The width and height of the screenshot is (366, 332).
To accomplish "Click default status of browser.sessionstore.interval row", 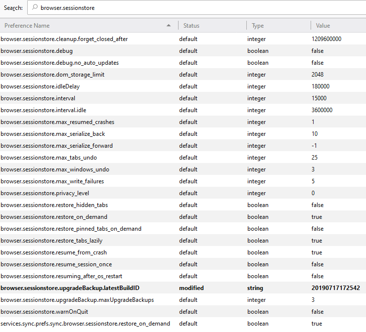I will (x=188, y=98).
